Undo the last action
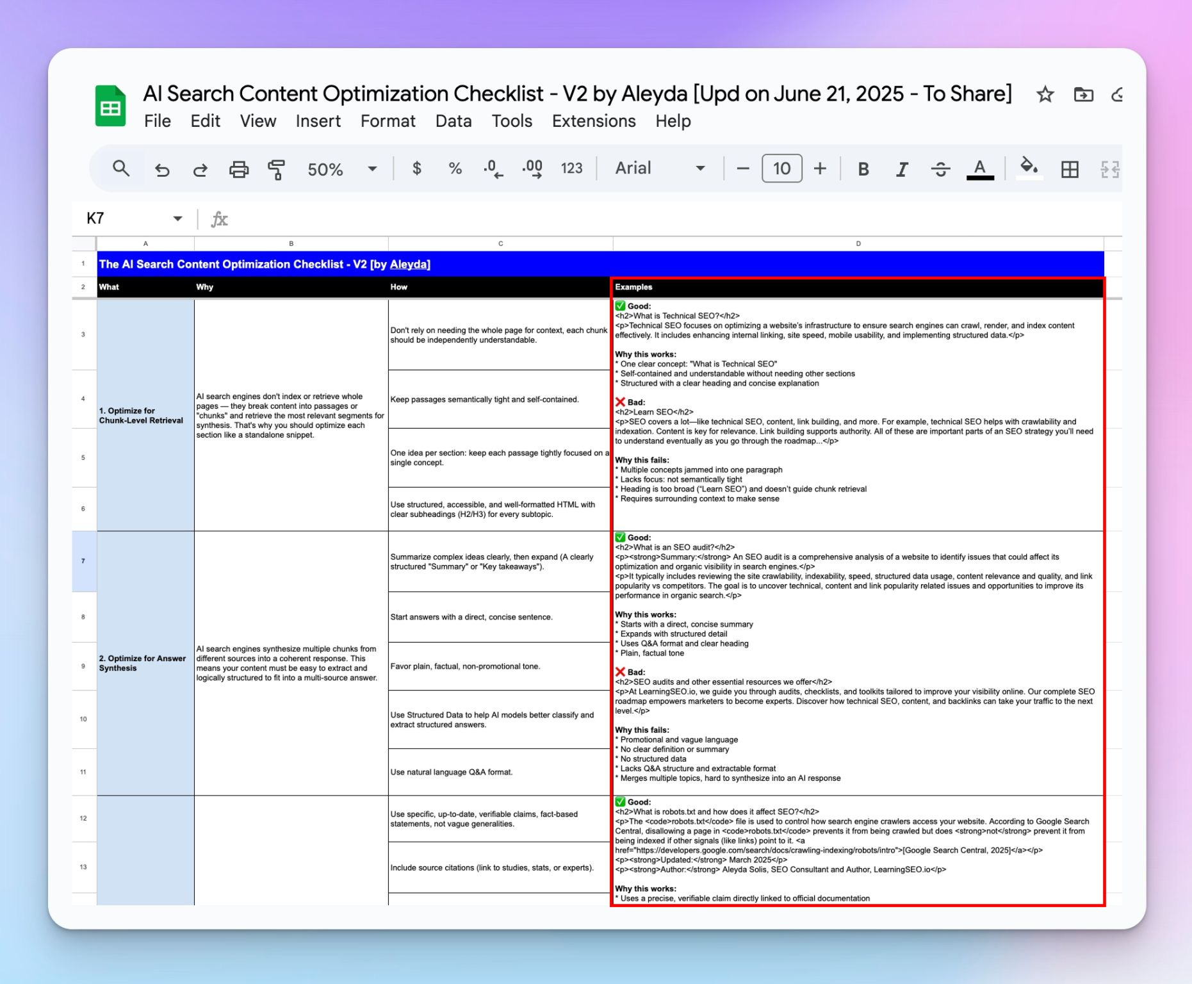The image size is (1192, 984). click(x=162, y=169)
